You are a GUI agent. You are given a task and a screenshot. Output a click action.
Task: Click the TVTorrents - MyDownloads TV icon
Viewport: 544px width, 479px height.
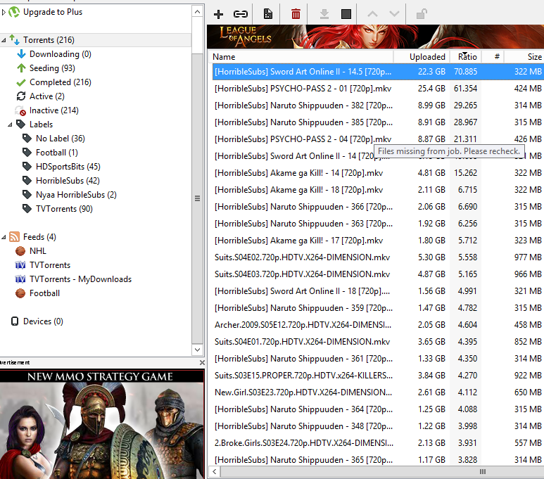[20, 279]
